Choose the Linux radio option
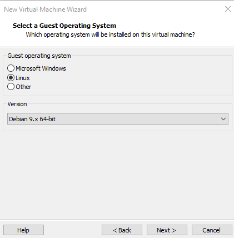Screen dimensions: 234x238 (11, 78)
